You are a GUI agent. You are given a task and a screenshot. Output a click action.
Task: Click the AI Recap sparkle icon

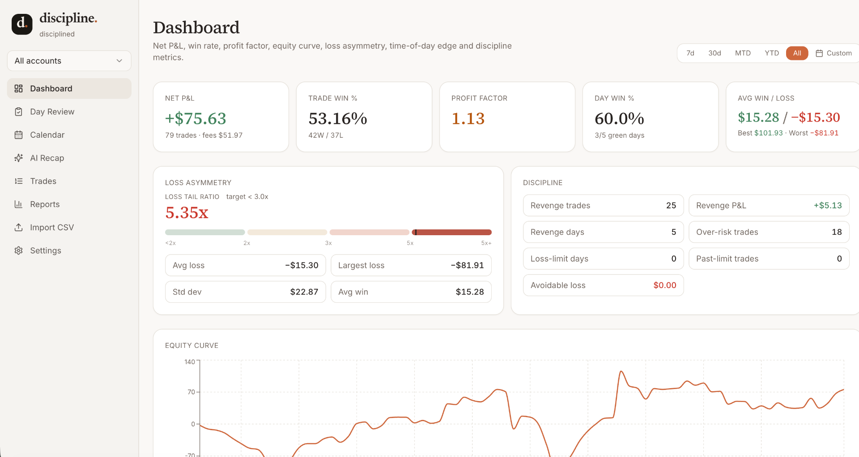tap(18, 158)
